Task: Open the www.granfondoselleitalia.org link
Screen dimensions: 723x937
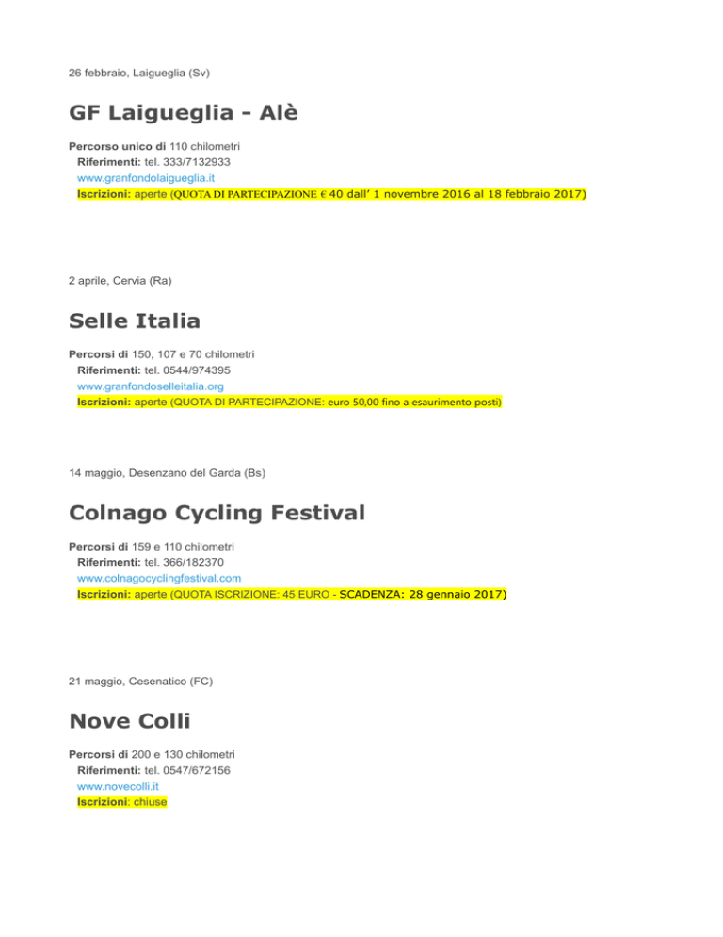Action: coord(151,386)
